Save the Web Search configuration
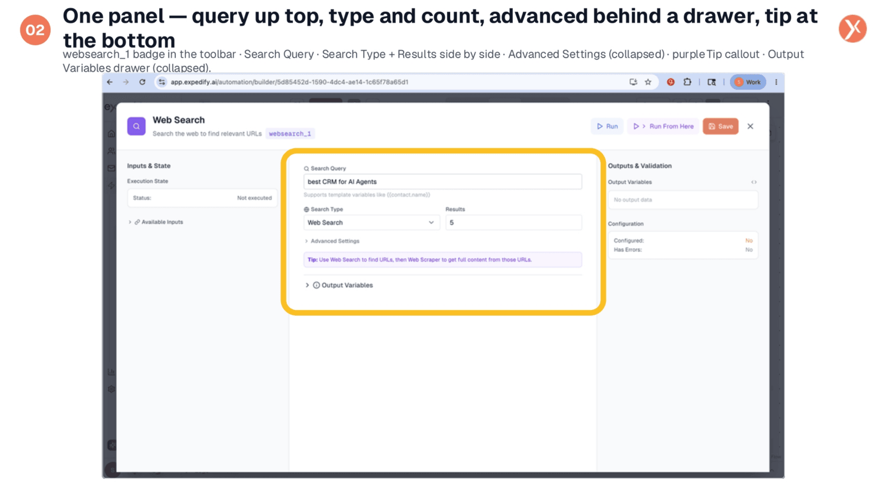 click(721, 126)
